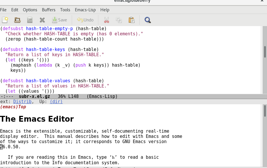Click the word "self-documenting" in Info text
Viewport: 267px width, 168px height.
tap(122, 131)
